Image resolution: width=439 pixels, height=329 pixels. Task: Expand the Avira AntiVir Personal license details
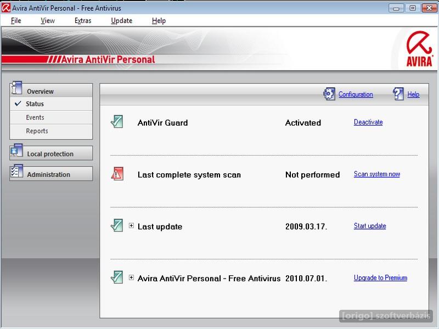click(131, 277)
